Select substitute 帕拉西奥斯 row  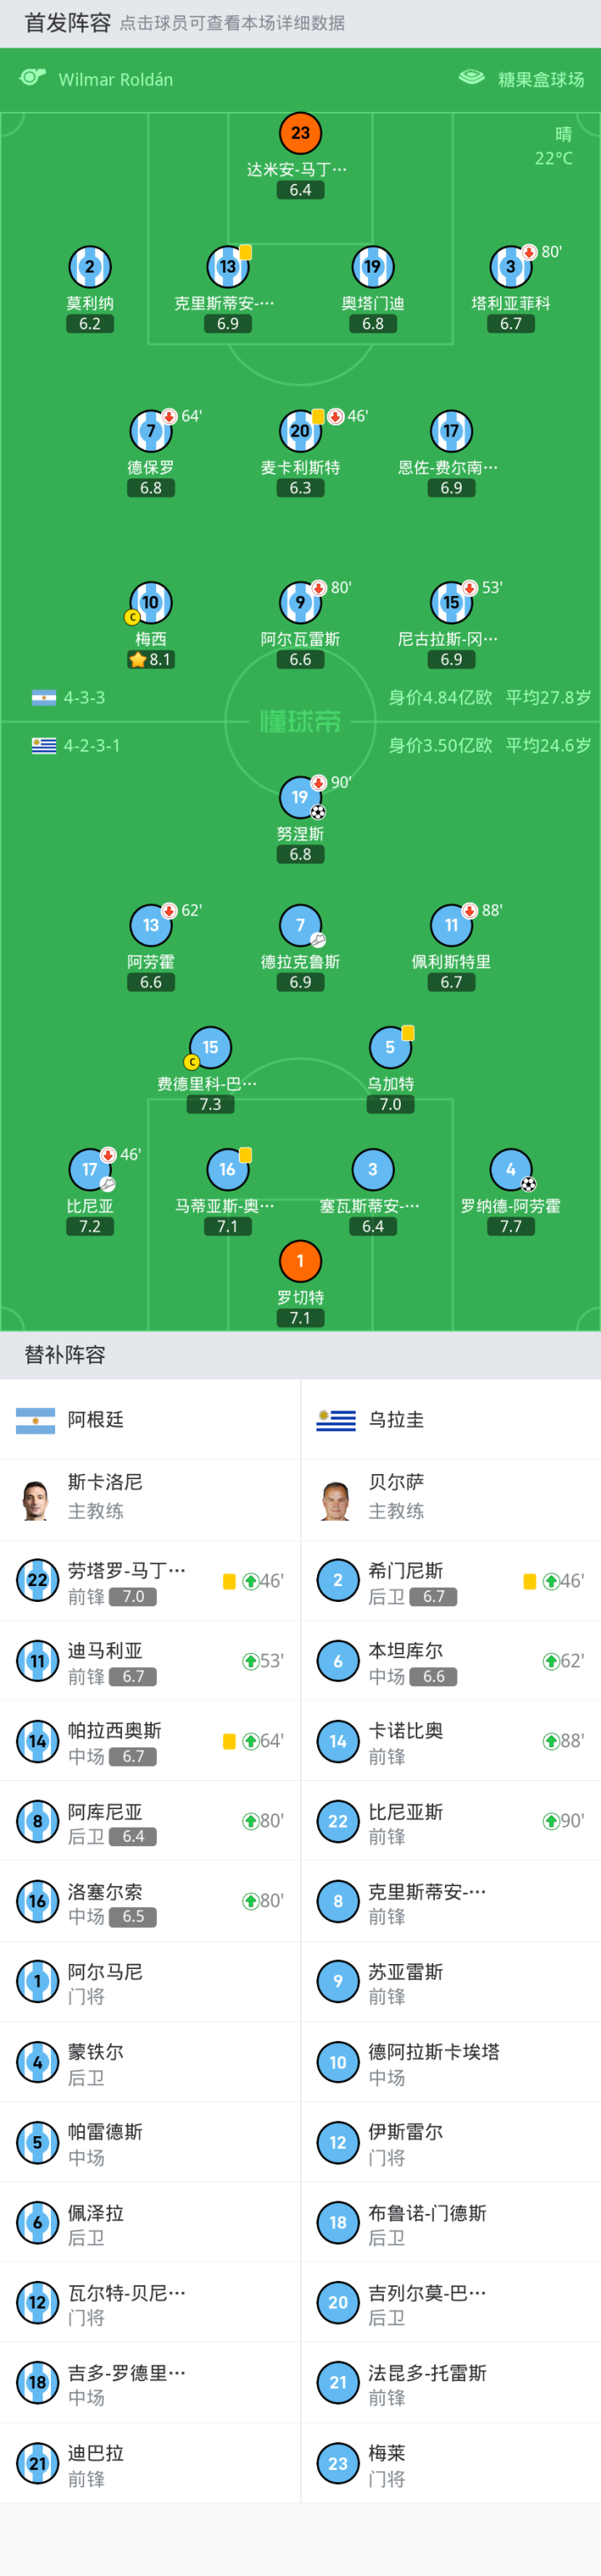pyautogui.click(x=149, y=1741)
